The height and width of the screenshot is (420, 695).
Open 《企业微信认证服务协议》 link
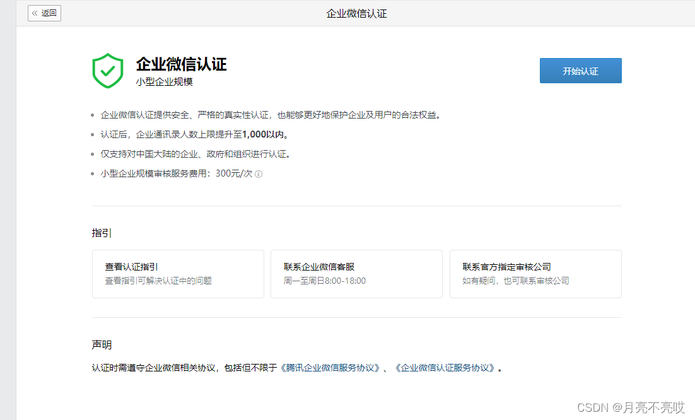(x=445, y=368)
